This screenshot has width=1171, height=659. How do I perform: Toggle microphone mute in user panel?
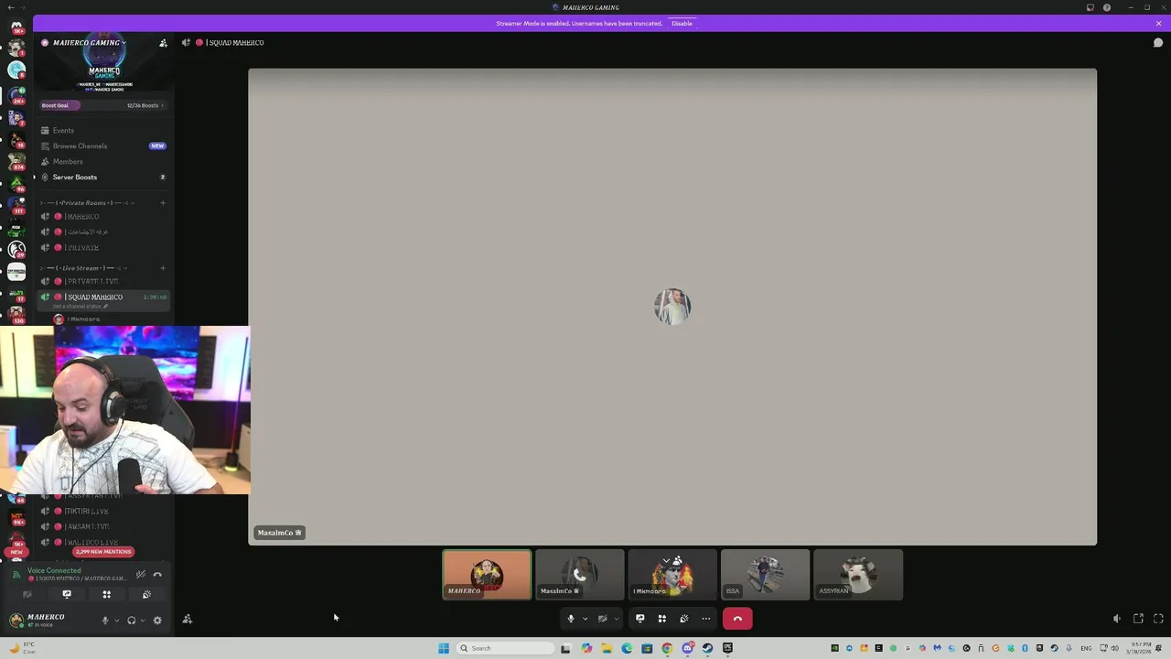(x=105, y=620)
